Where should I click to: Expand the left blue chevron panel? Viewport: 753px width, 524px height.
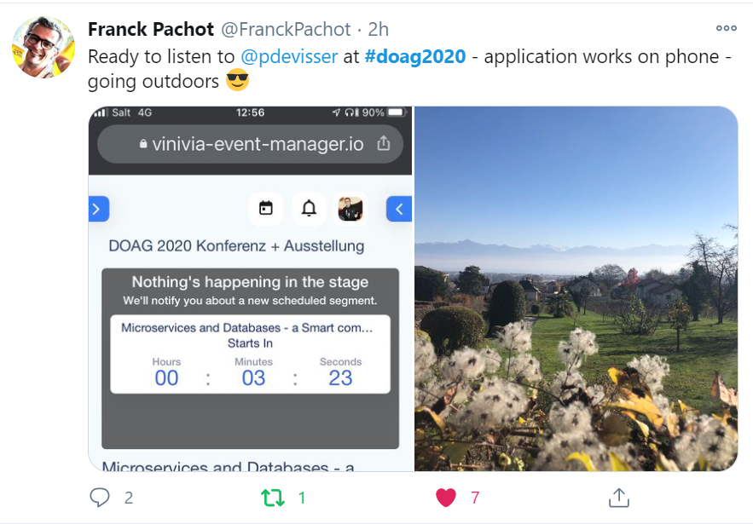tap(98, 208)
